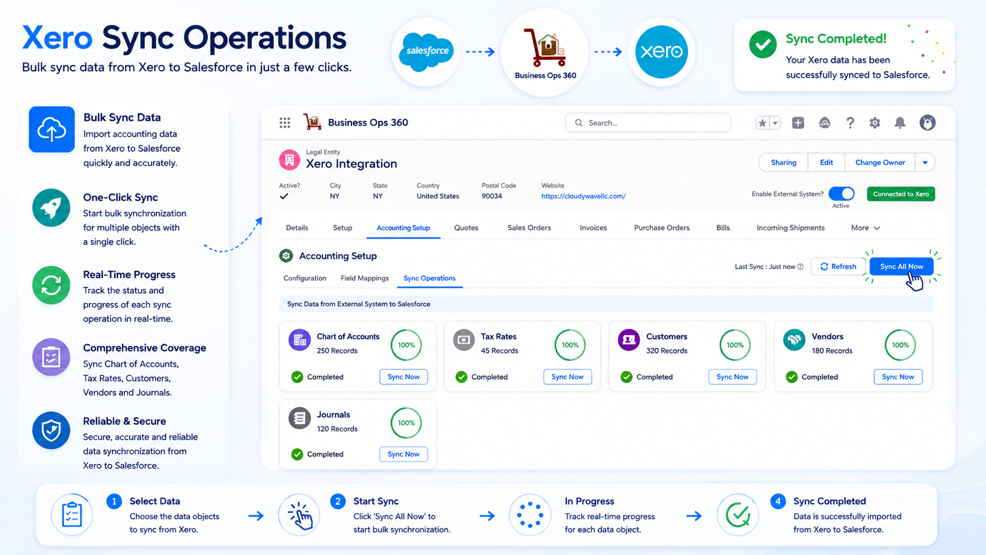The height and width of the screenshot is (555, 986).
Task: Sync Now for Customers
Action: click(x=732, y=377)
